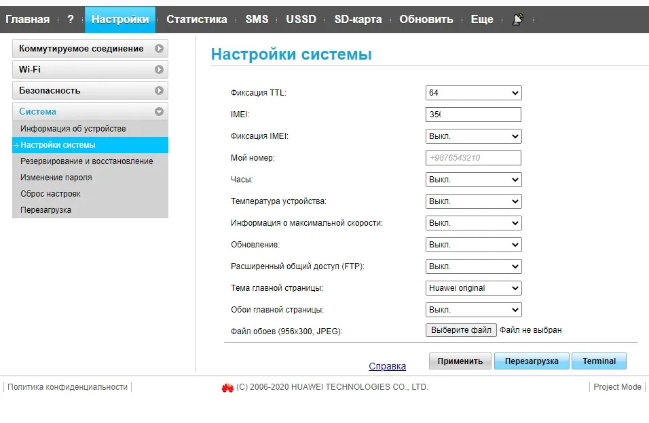649x423 pixels.
Task: Click the Система sidebar header
Action: [90, 112]
